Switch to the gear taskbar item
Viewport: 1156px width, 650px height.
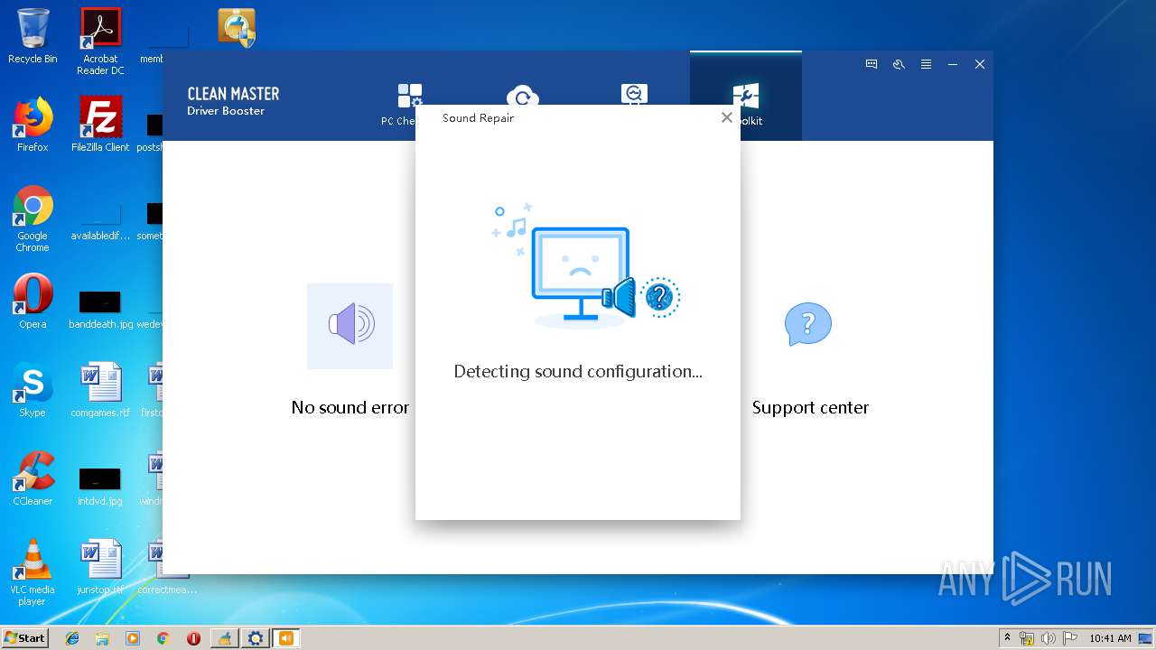tap(256, 638)
